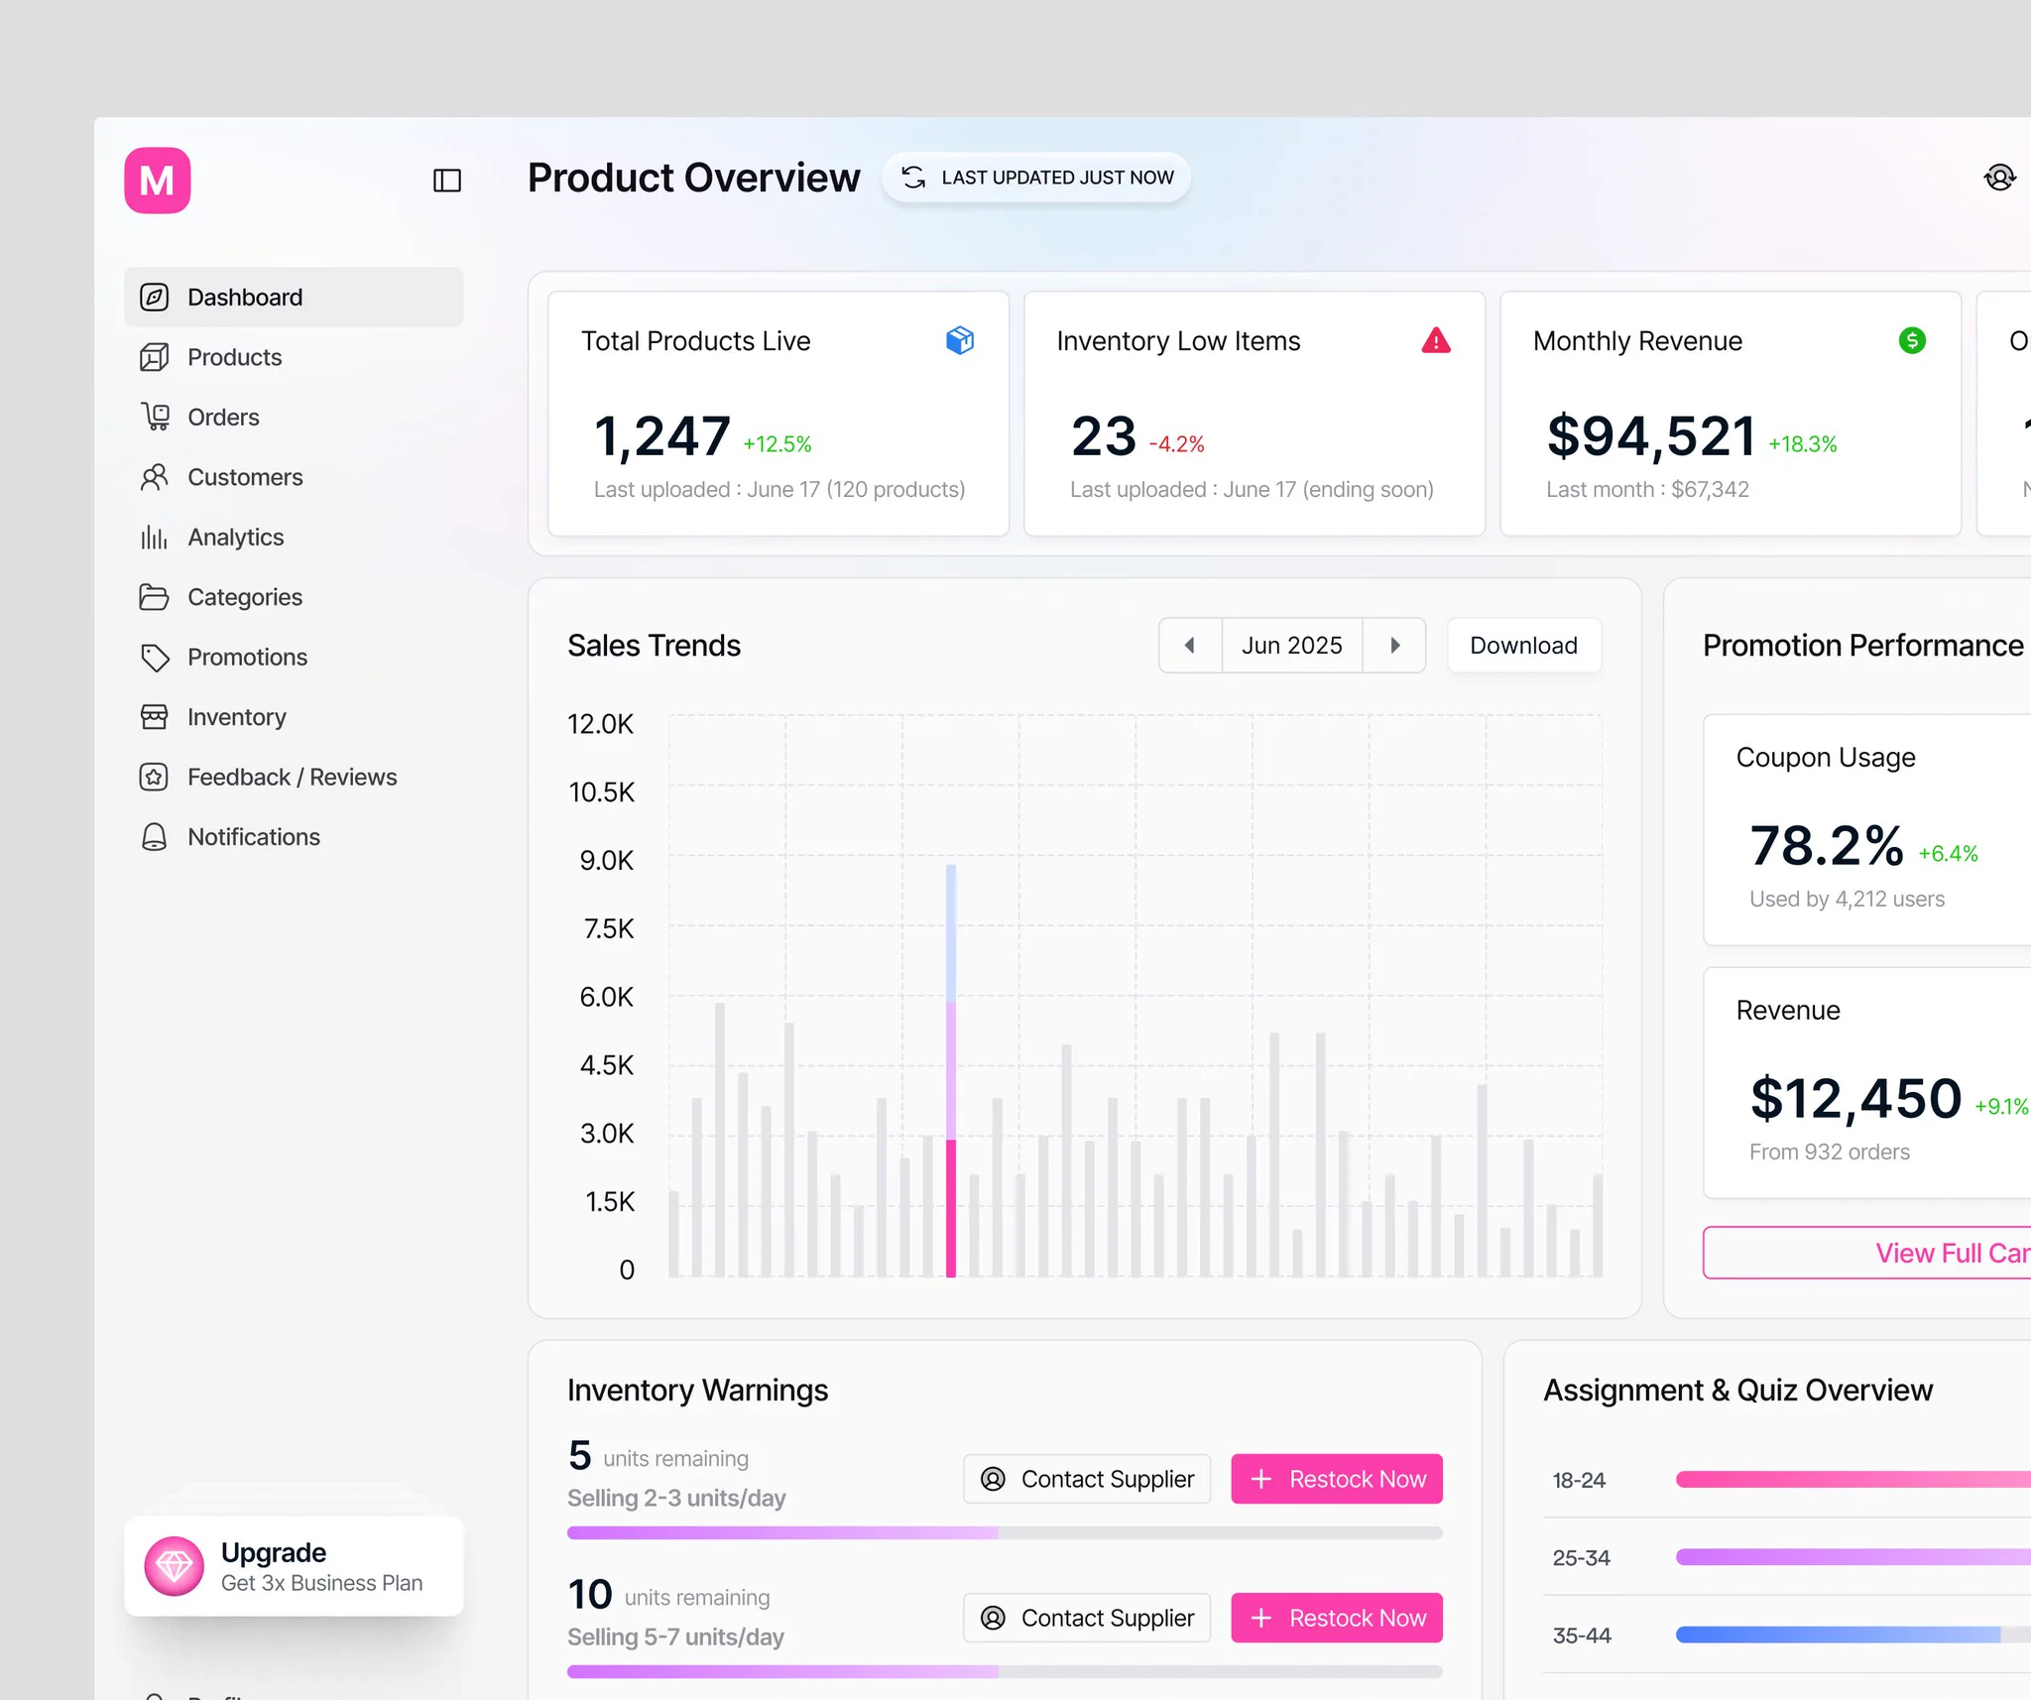This screenshot has width=2031, height=1700.
Task: Open the Upgrade Get 3x Business Plan card
Action: [294, 1566]
